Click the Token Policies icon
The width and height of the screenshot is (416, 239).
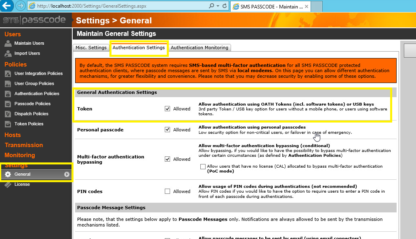tap(8, 124)
